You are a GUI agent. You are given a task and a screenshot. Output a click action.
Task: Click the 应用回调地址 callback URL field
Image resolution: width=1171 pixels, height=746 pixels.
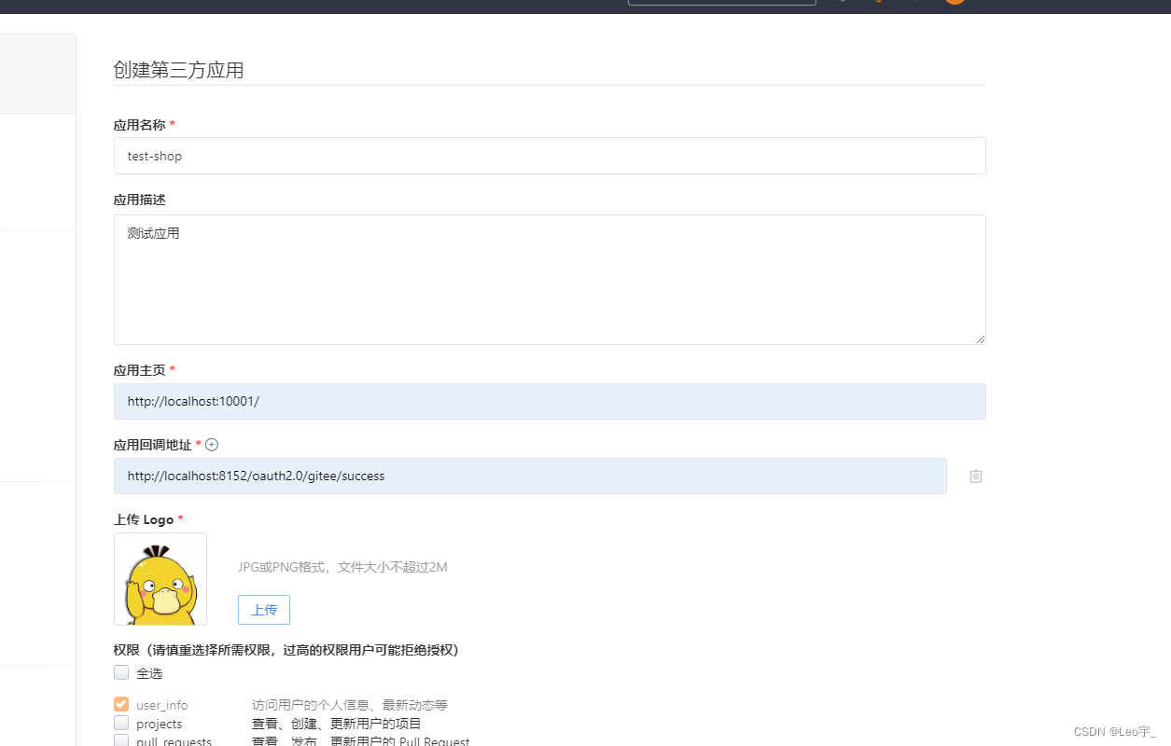pyautogui.click(x=530, y=476)
